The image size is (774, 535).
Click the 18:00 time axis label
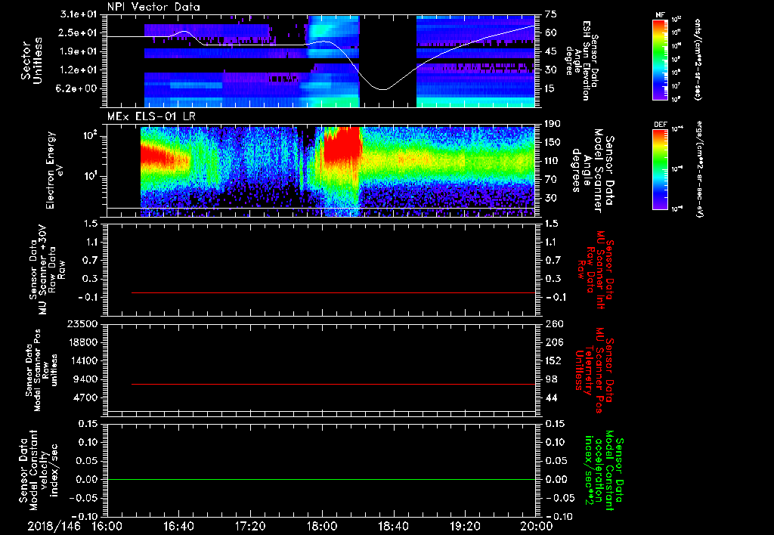pos(322,526)
